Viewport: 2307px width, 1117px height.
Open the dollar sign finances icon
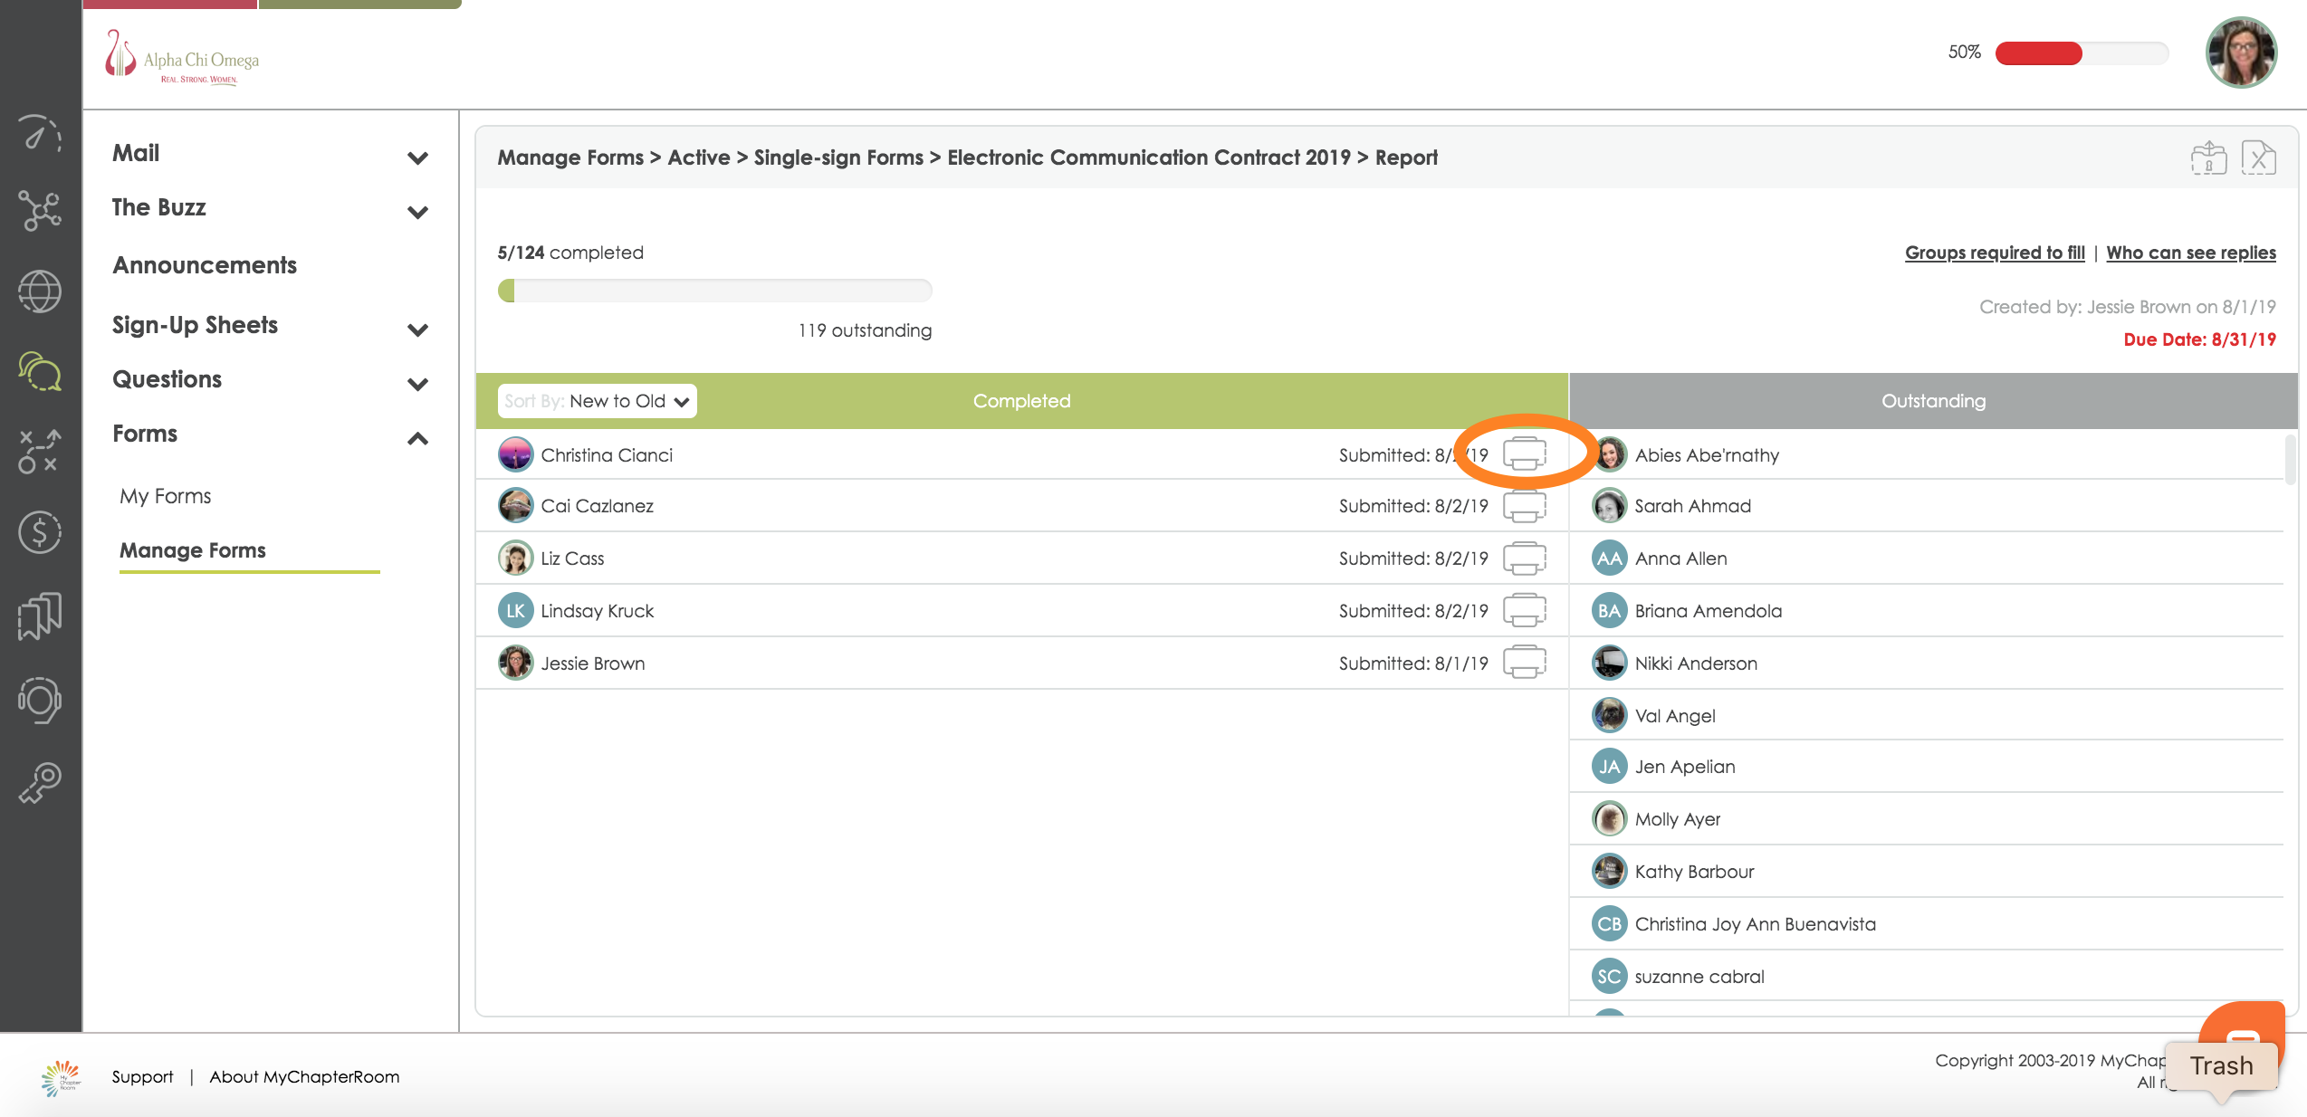[40, 531]
